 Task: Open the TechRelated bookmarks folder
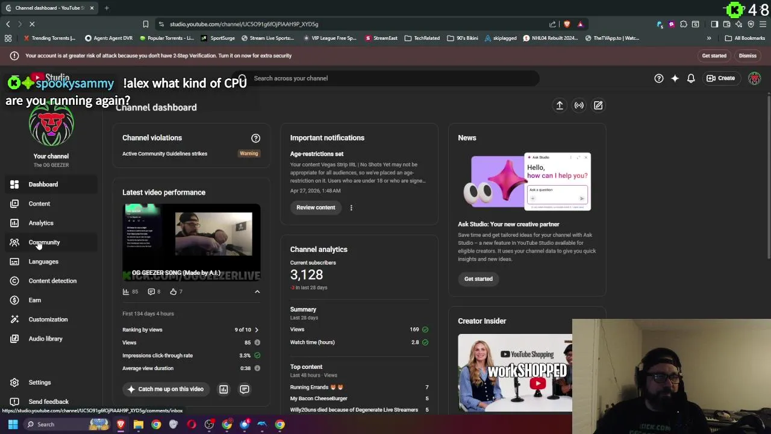click(x=422, y=38)
